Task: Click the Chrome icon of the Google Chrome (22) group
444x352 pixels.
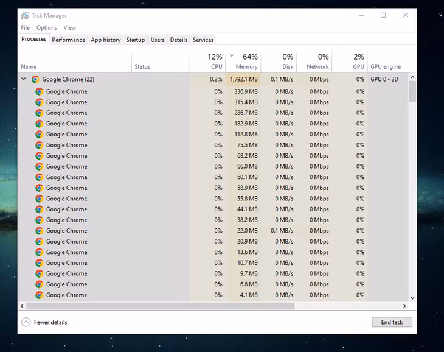Action: 35,79
